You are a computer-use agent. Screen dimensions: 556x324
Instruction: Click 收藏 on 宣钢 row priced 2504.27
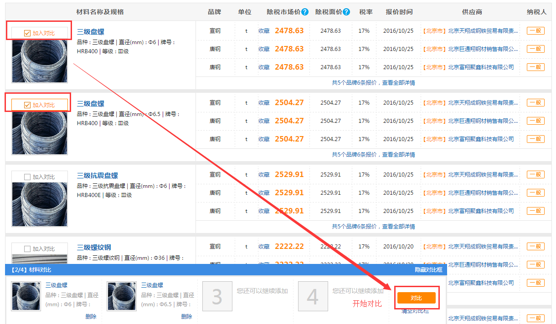[x=264, y=103]
